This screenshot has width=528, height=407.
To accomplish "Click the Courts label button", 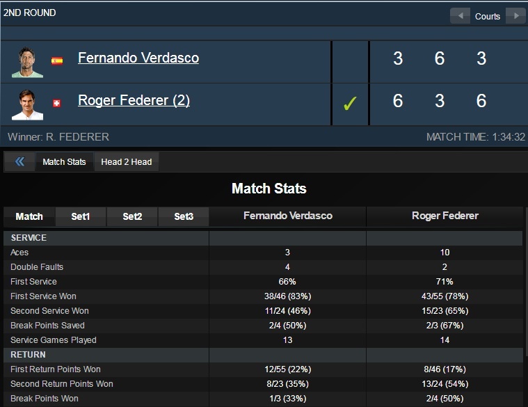I will point(488,16).
